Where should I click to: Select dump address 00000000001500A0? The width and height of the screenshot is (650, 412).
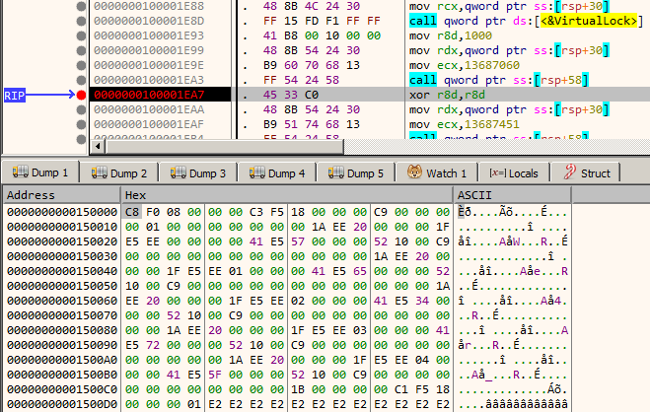[62, 360]
